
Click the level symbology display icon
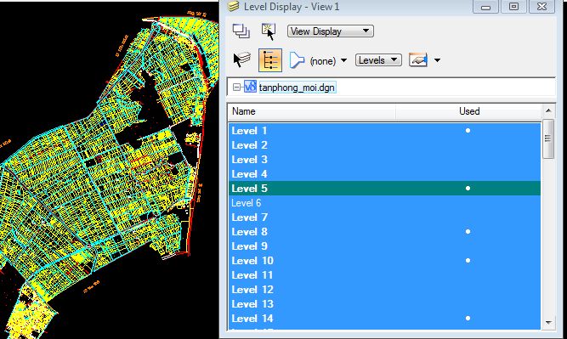(418, 59)
